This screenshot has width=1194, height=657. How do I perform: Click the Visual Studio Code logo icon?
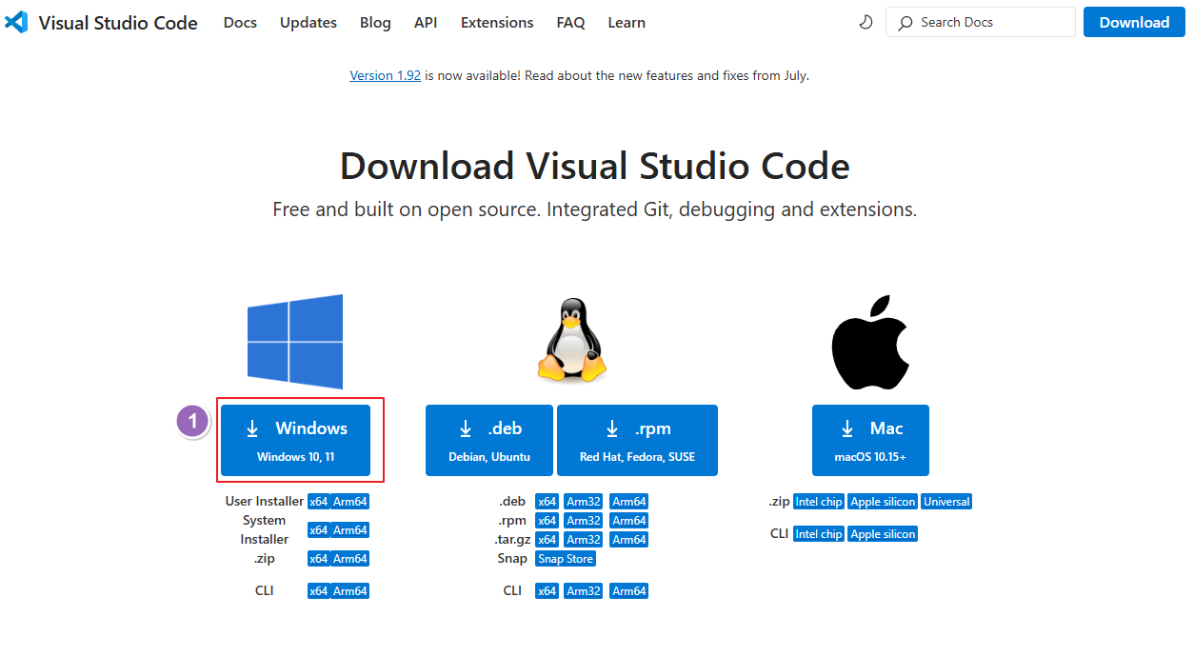[x=16, y=22]
